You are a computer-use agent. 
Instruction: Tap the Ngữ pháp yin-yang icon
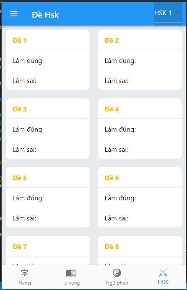pos(117,273)
